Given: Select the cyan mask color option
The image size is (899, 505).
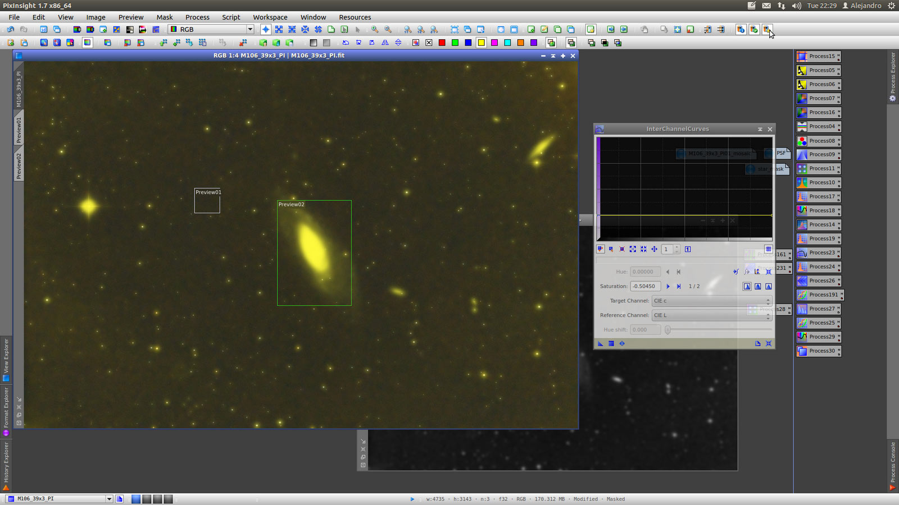Looking at the screenshot, I should [507, 43].
